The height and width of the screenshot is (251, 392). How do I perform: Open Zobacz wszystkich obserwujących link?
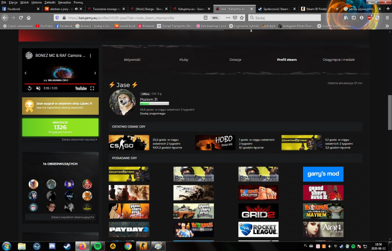coord(73,217)
